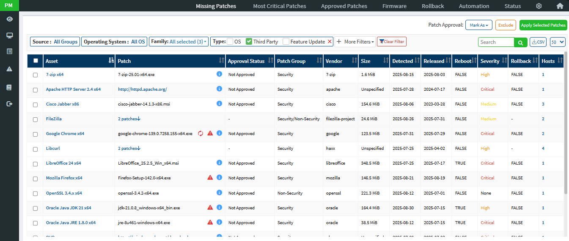Click the Exclude button

click(506, 25)
